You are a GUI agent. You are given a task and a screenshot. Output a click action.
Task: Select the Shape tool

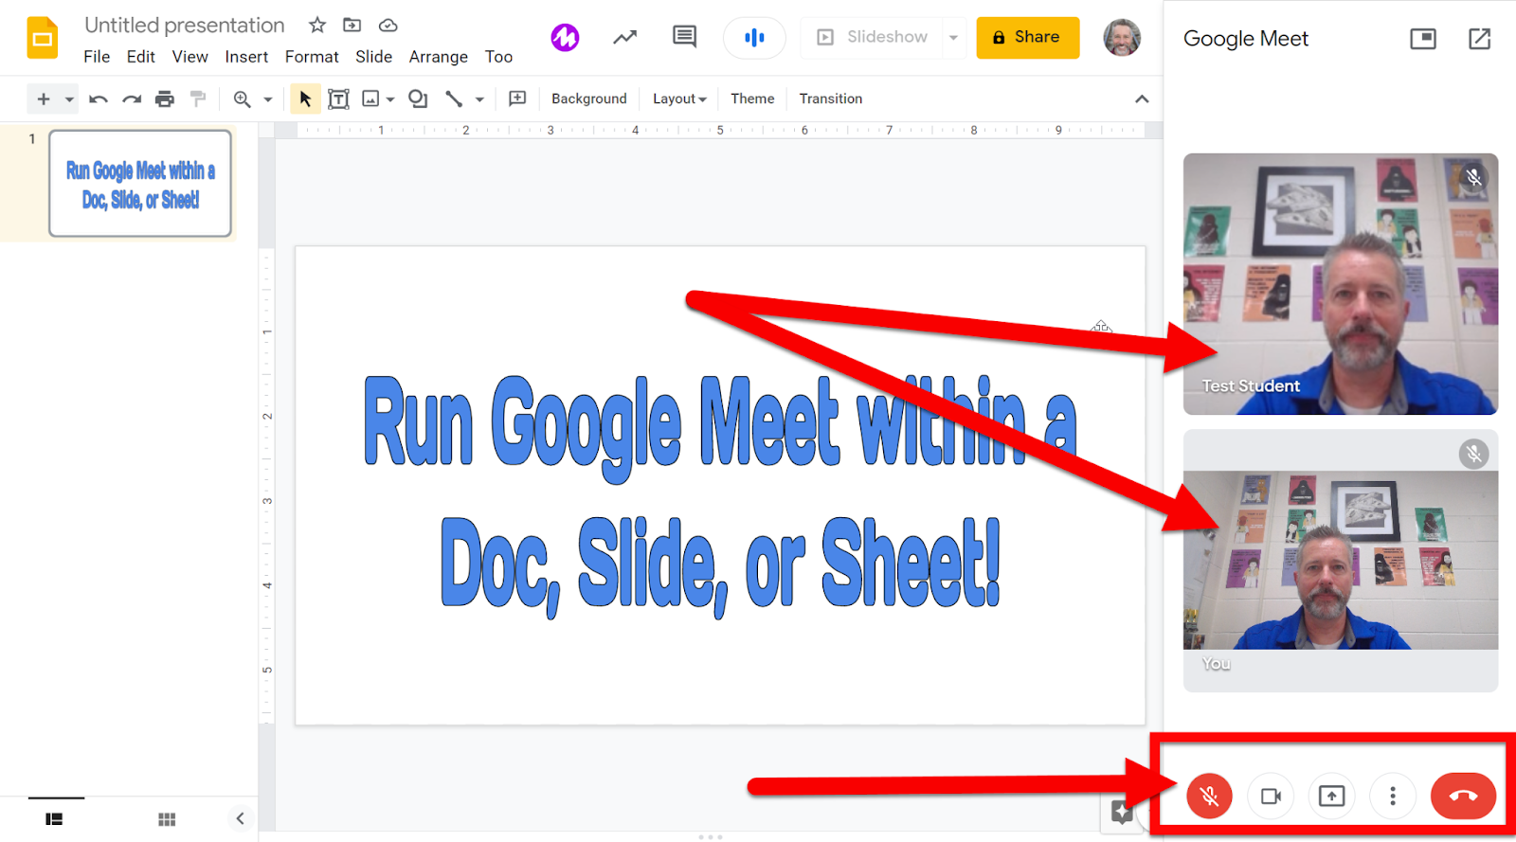pos(418,99)
